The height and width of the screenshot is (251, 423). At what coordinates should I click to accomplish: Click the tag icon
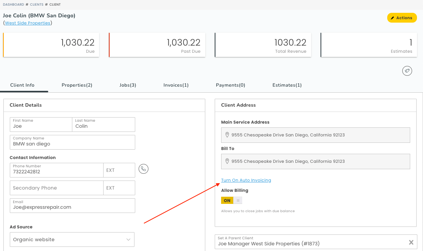point(407,71)
